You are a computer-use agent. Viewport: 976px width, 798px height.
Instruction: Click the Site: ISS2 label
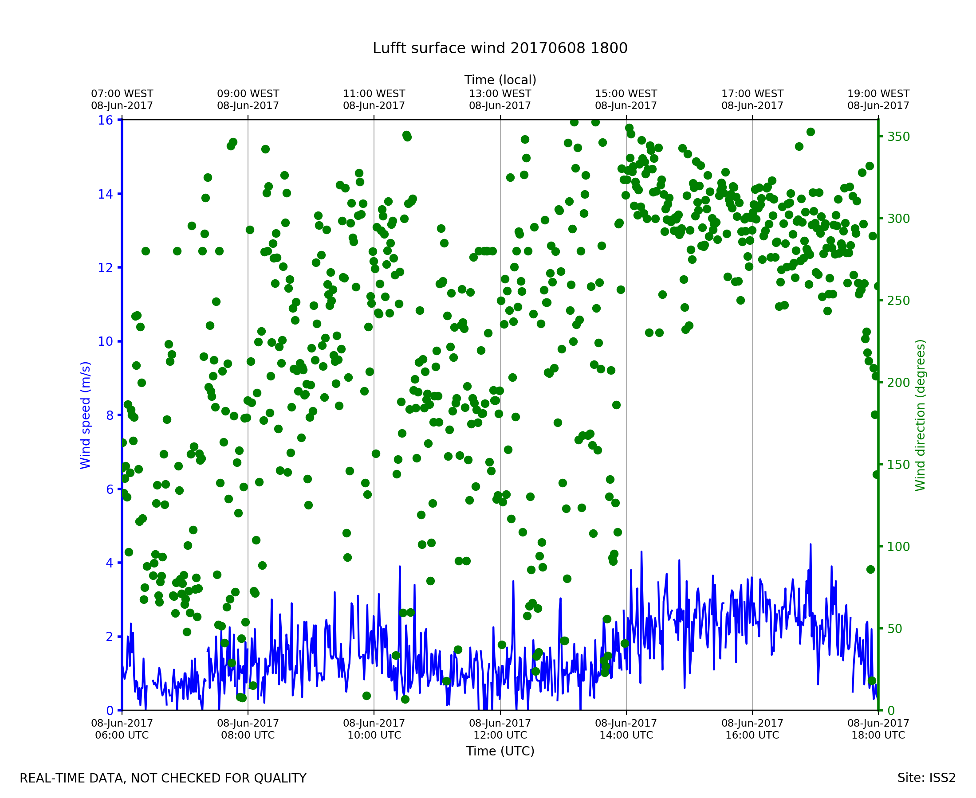point(926,778)
